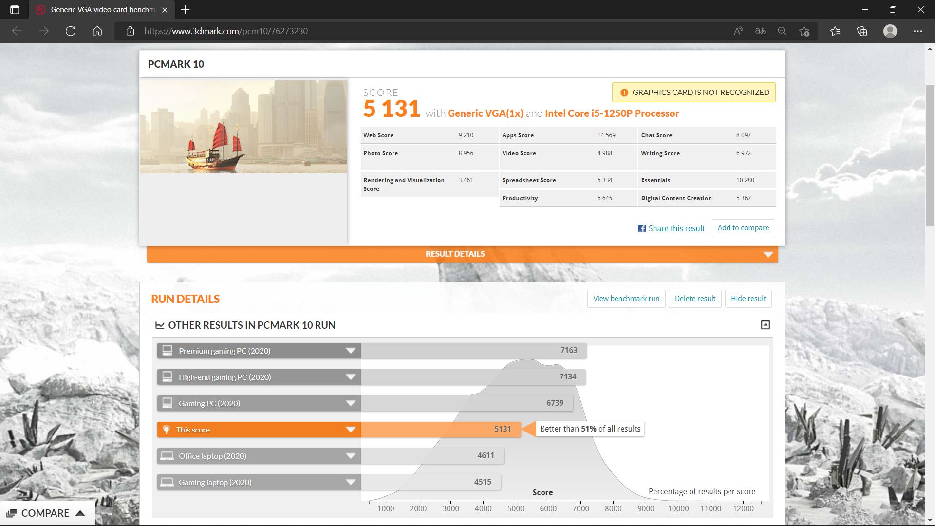Click the browser refresh icon

tap(71, 31)
